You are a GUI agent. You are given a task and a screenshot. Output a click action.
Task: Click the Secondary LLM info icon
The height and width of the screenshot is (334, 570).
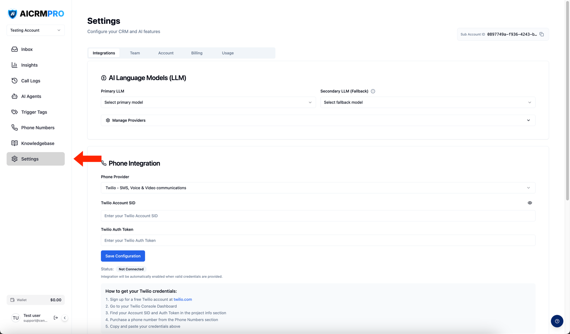373,91
